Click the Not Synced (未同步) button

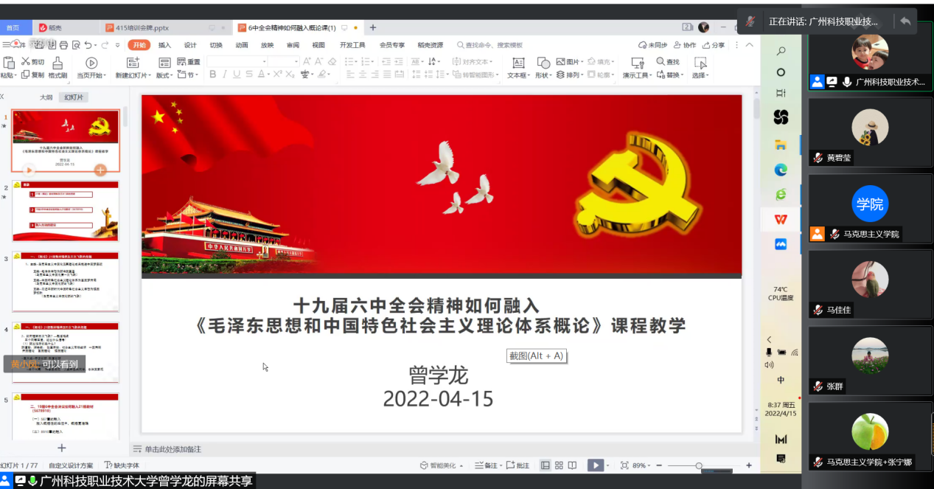pyautogui.click(x=652, y=45)
